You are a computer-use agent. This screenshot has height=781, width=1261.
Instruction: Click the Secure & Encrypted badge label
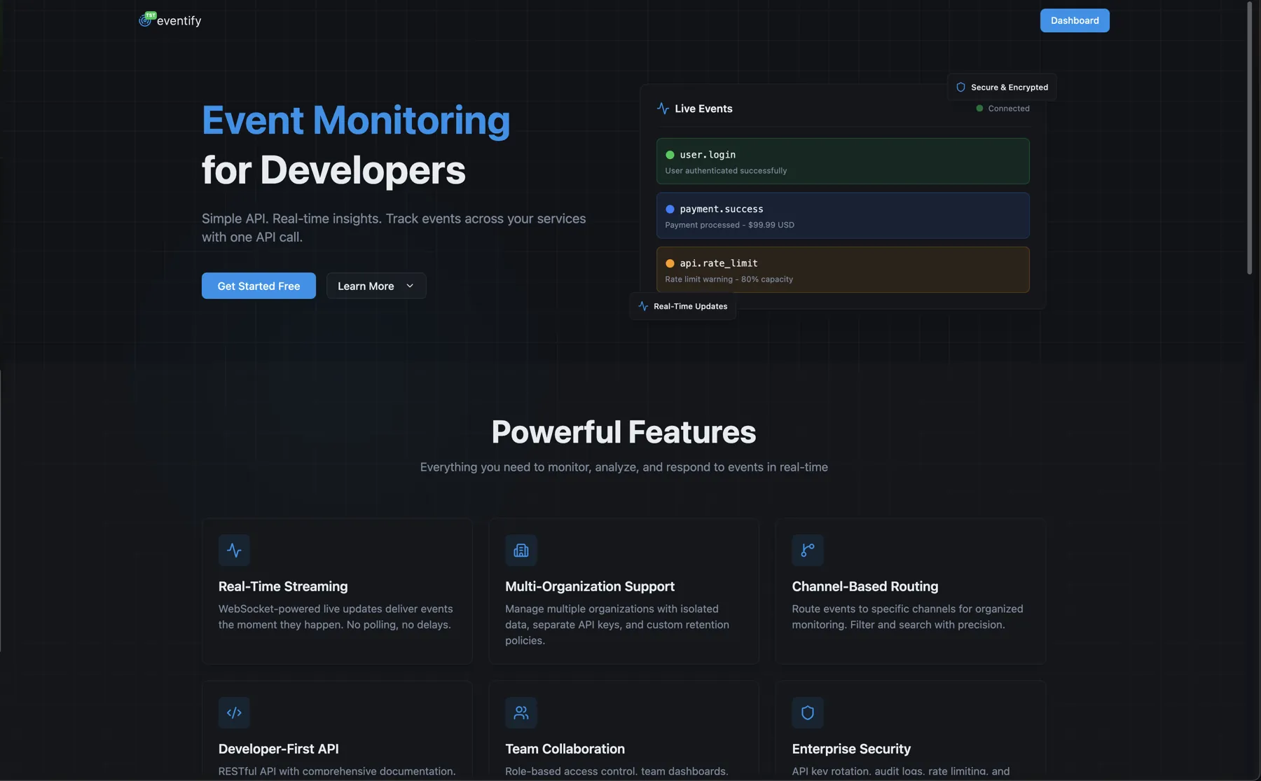pos(1010,88)
